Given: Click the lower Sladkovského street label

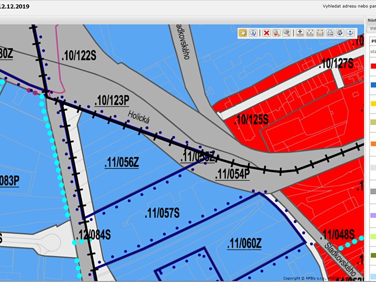Looking at the screenshot, I should pyautogui.click(x=340, y=260).
